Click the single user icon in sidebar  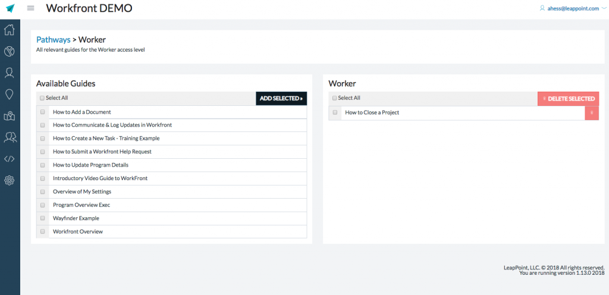click(x=10, y=73)
